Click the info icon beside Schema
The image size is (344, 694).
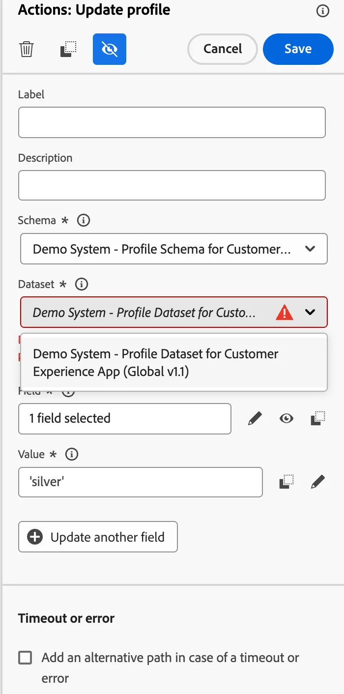point(84,220)
